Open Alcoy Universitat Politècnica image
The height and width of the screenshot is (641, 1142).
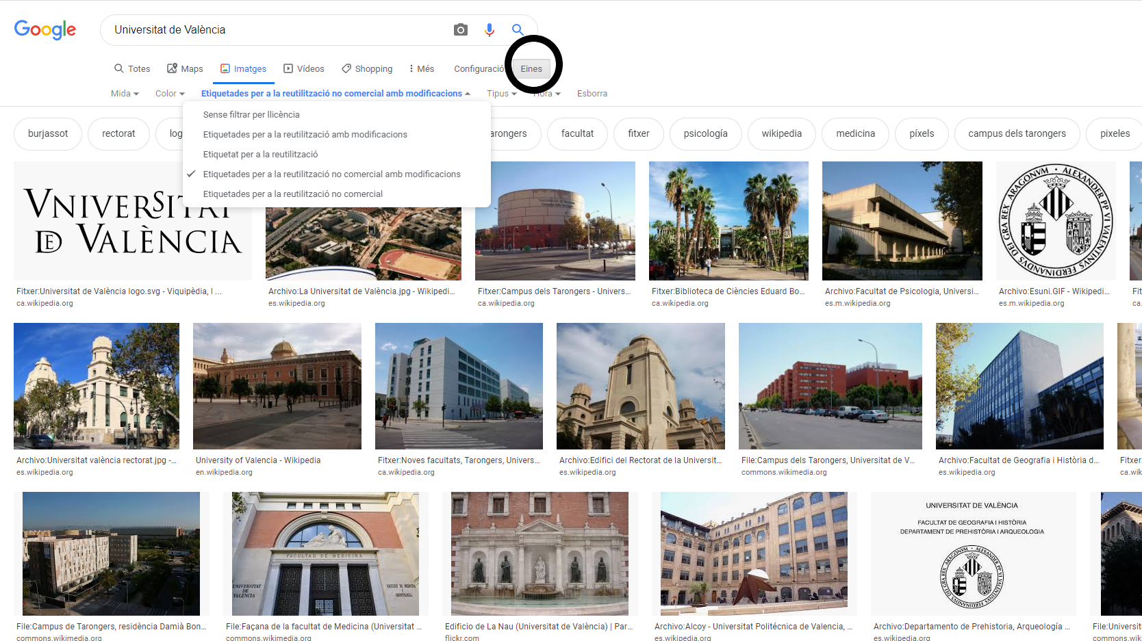[754, 553]
